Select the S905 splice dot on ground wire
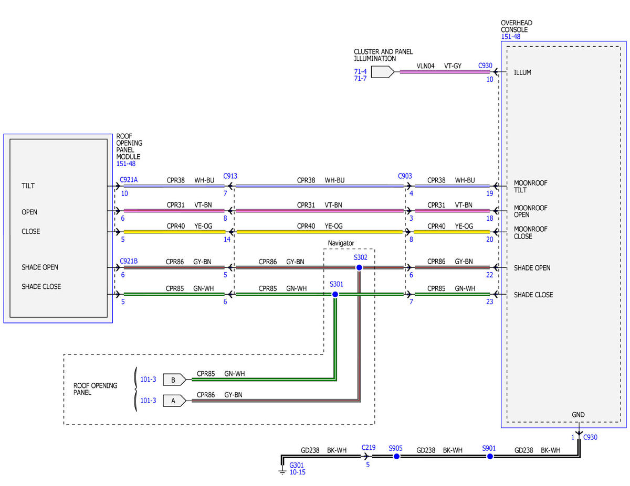Viewport: 630px width, 486px height. (396, 457)
